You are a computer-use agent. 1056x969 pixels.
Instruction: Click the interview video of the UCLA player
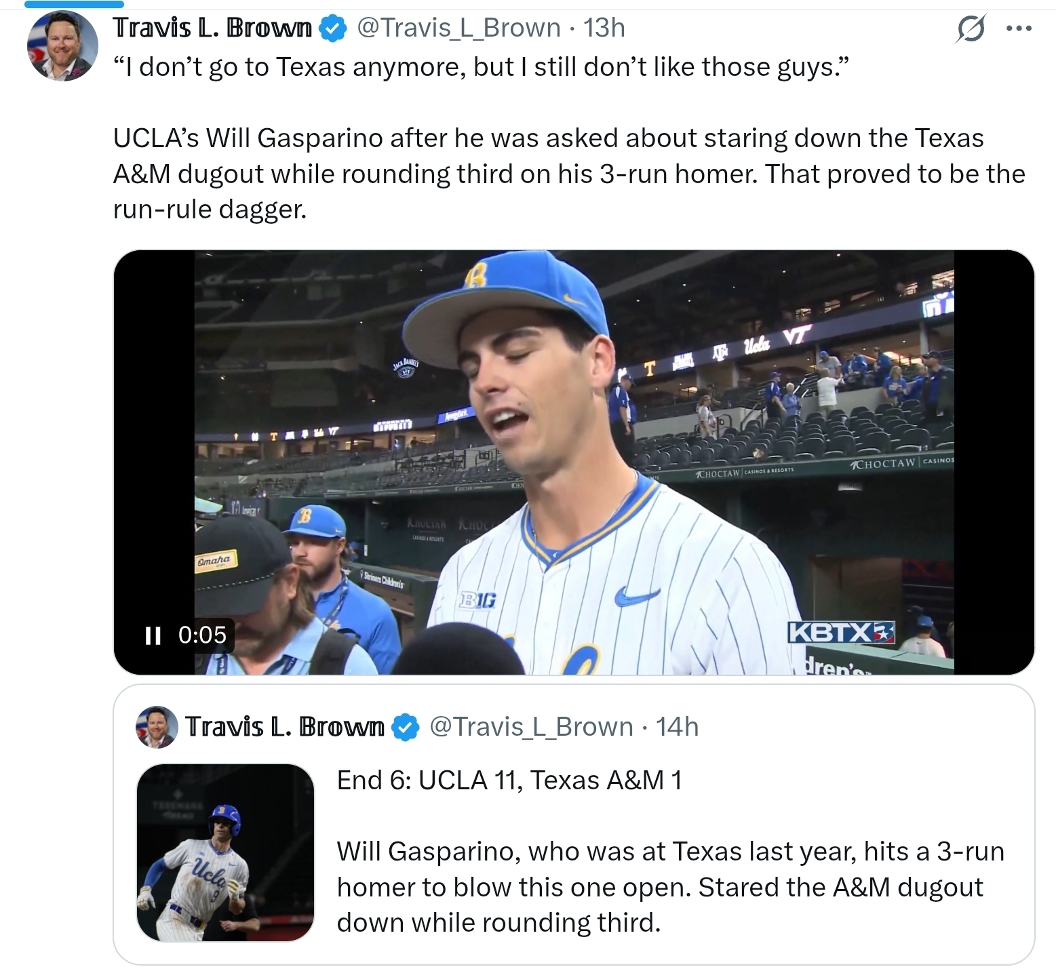tap(574, 461)
